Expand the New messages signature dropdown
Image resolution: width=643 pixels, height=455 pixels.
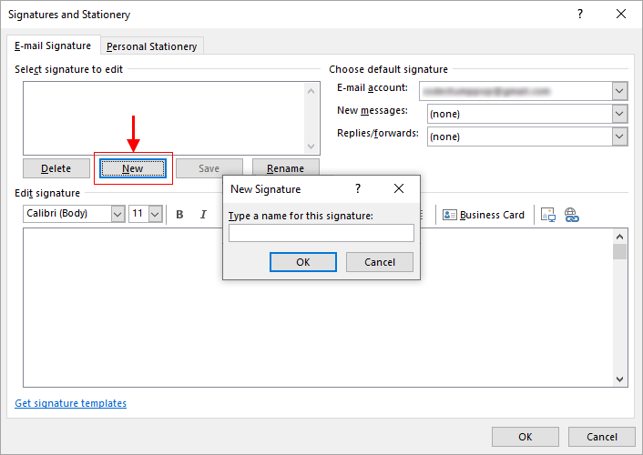[x=620, y=114]
